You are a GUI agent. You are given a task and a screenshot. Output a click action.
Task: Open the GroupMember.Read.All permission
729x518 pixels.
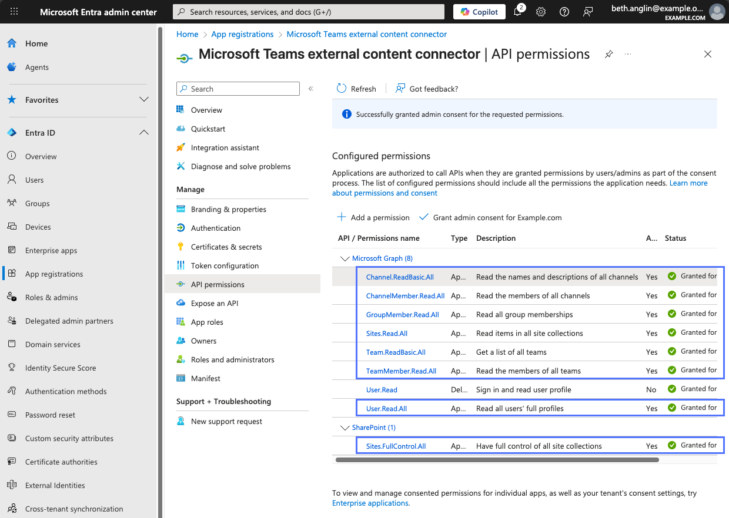403,315
